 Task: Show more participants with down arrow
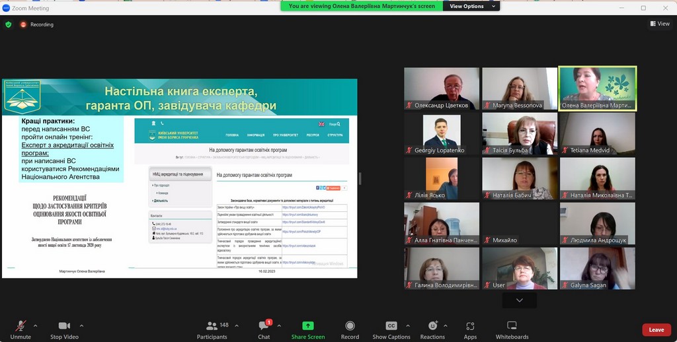pyautogui.click(x=520, y=300)
